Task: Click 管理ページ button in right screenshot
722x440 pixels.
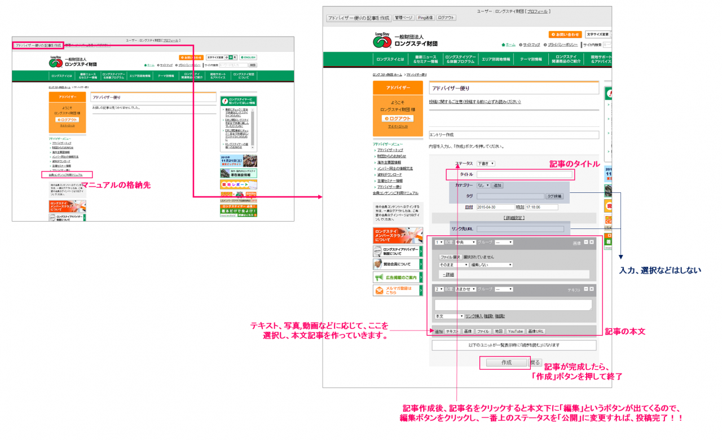Action: pyautogui.click(x=403, y=18)
